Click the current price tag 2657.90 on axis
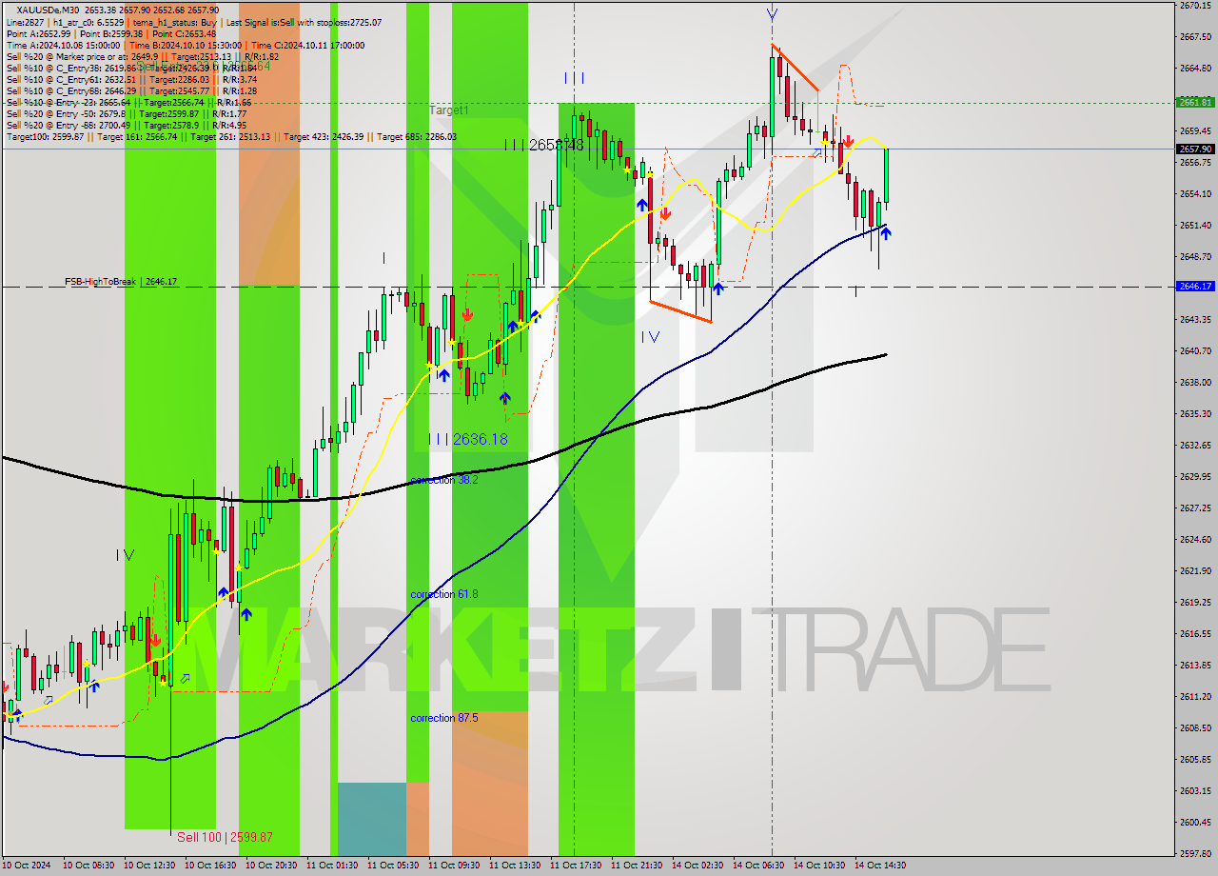The height and width of the screenshot is (876, 1218). (x=1195, y=149)
